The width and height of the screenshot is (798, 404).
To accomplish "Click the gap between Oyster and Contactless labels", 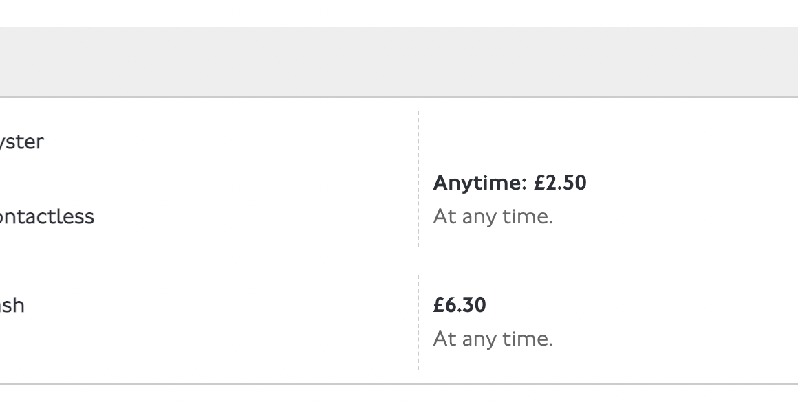I will pyautogui.click(x=41, y=179).
